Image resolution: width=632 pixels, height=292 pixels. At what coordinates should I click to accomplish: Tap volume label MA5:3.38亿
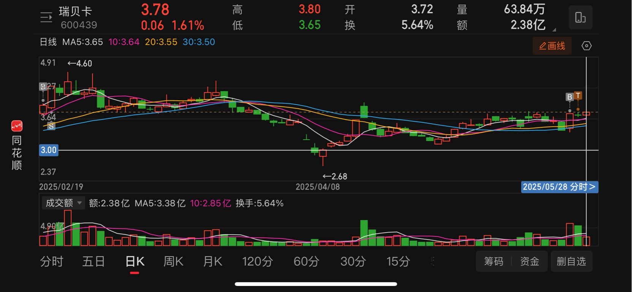(160, 203)
